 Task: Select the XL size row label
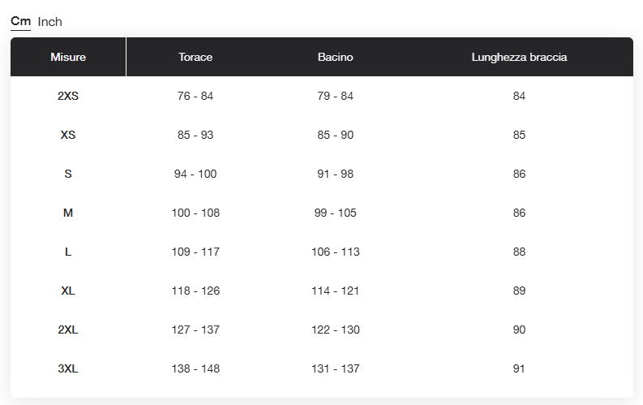[68, 291]
